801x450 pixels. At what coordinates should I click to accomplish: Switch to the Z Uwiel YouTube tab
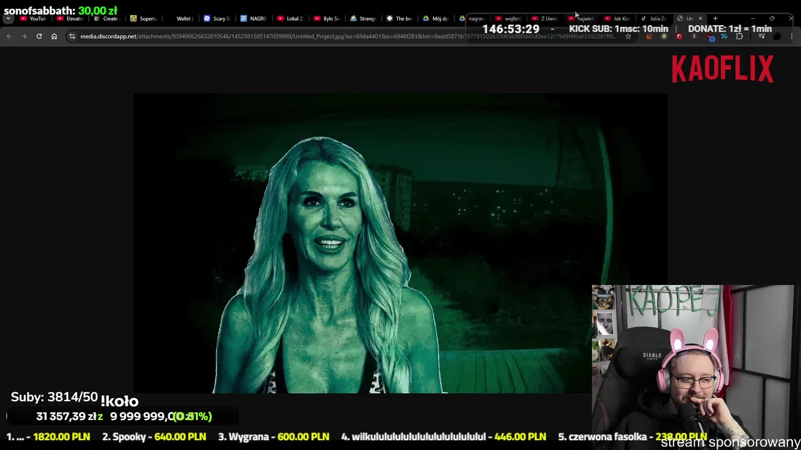tap(544, 19)
